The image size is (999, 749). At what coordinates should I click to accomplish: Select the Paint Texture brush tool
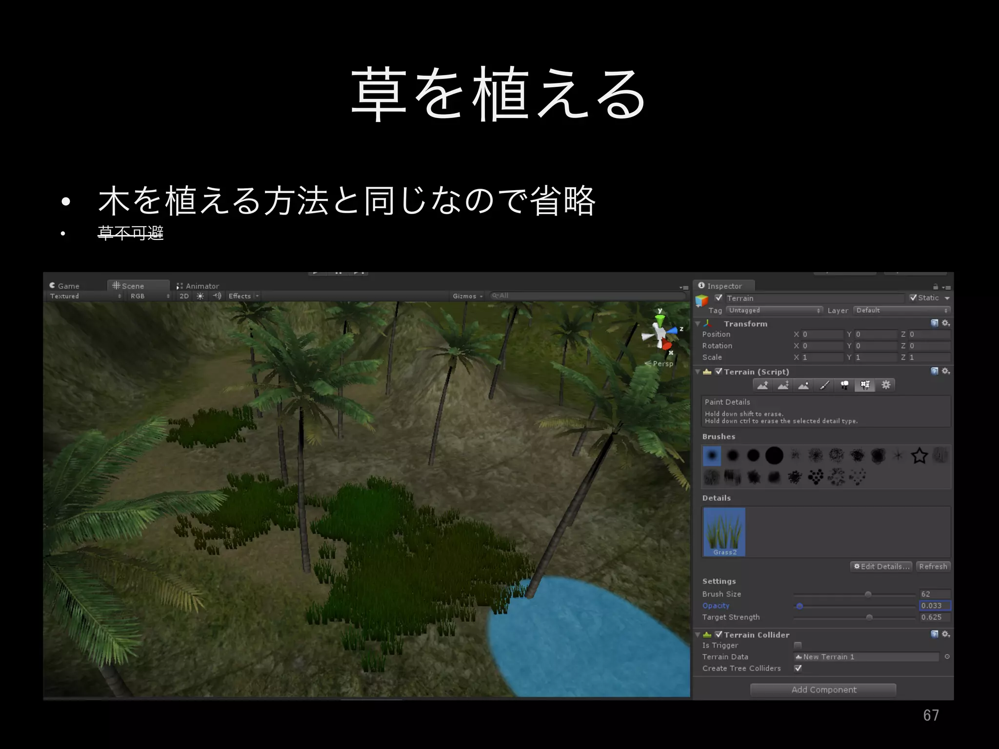point(824,385)
